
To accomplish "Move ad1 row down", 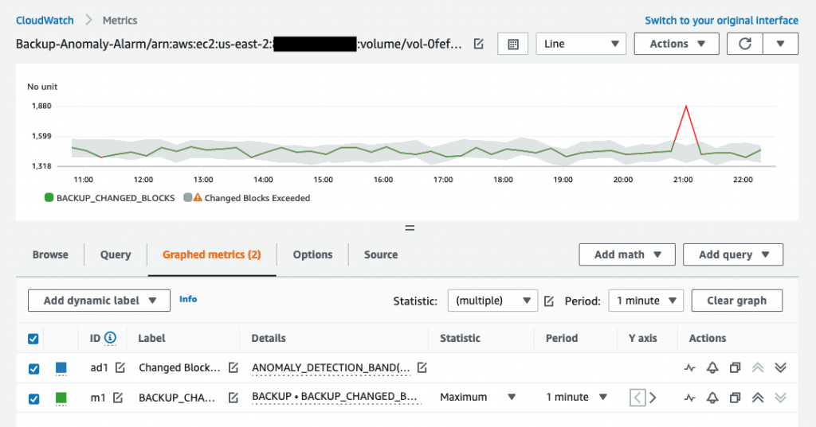I will [x=780, y=368].
